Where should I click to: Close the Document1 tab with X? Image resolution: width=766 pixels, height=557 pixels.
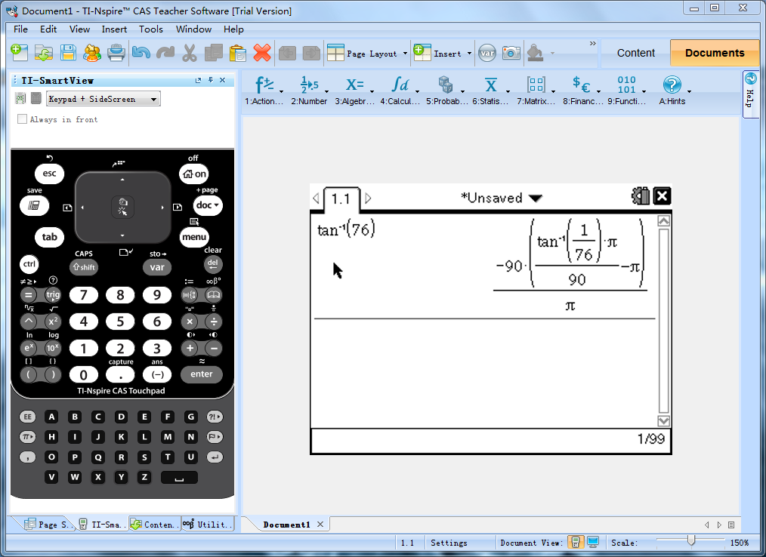pyautogui.click(x=320, y=525)
